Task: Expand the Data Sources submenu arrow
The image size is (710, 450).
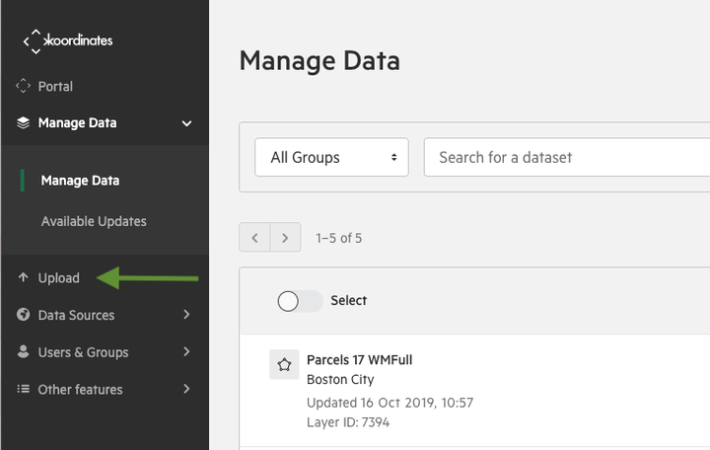Action: point(186,314)
